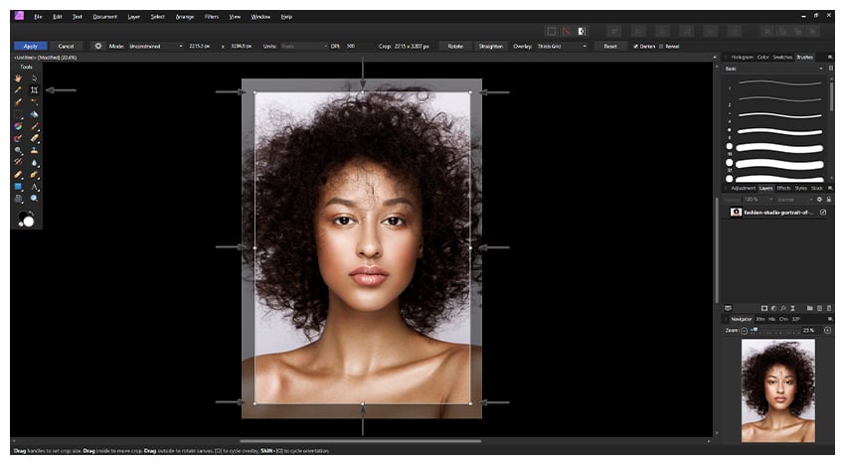This screenshot has height=465, width=845.
Task: Switch to the Swatches tab
Action: (784, 57)
